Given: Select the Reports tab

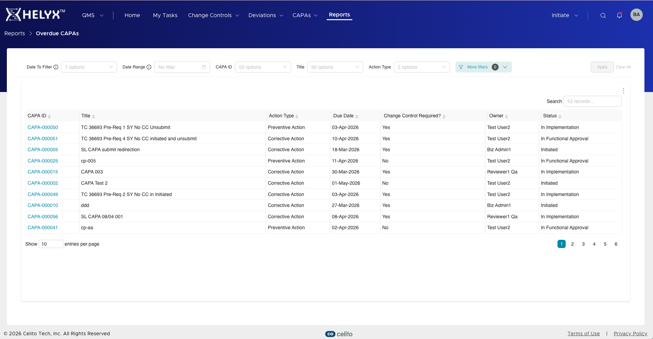Looking at the screenshot, I should point(339,15).
